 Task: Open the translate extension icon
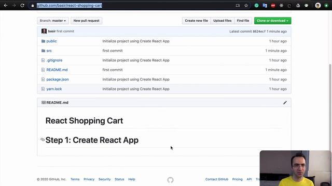(265, 6)
